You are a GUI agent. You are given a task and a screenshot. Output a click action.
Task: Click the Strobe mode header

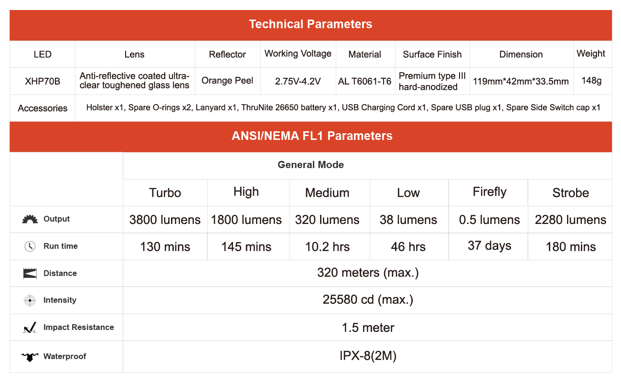click(570, 193)
